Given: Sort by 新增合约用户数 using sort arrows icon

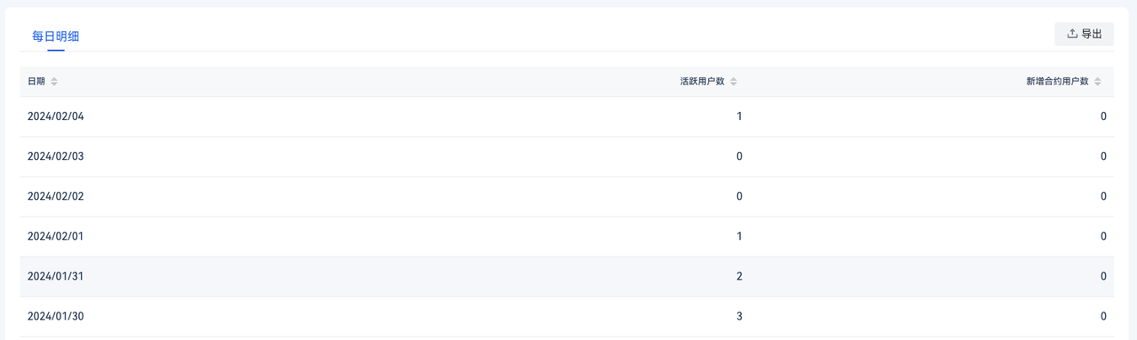Looking at the screenshot, I should click(1098, 82).
